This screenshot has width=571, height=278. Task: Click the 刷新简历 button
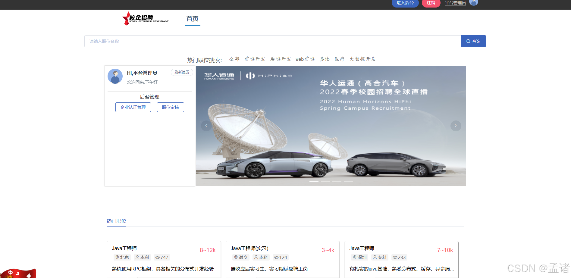(x=182, y=72)
